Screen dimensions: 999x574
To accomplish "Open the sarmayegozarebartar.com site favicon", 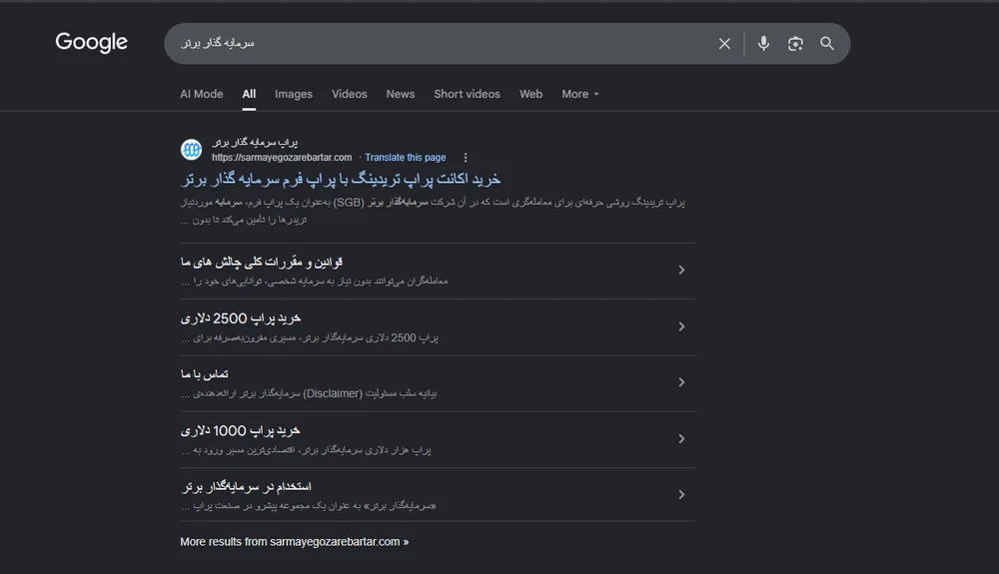I will [191, 150].
